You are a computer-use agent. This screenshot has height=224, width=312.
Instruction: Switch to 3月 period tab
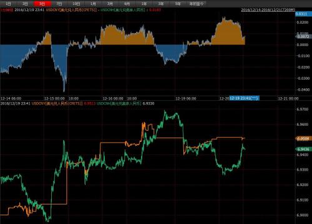[x=110, y=4]
